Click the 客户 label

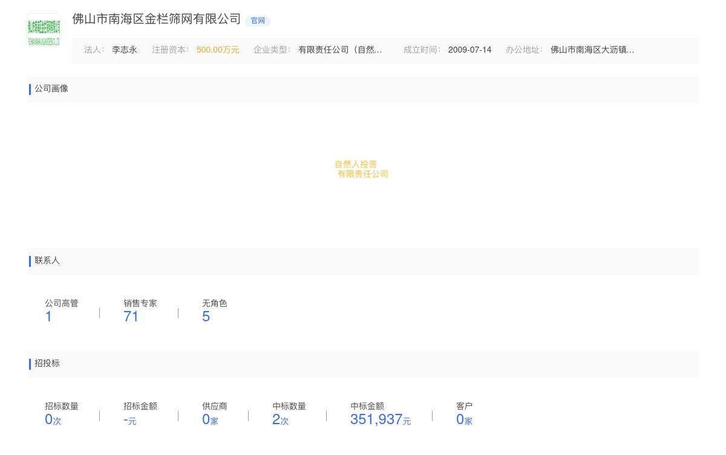coord(465,407)
